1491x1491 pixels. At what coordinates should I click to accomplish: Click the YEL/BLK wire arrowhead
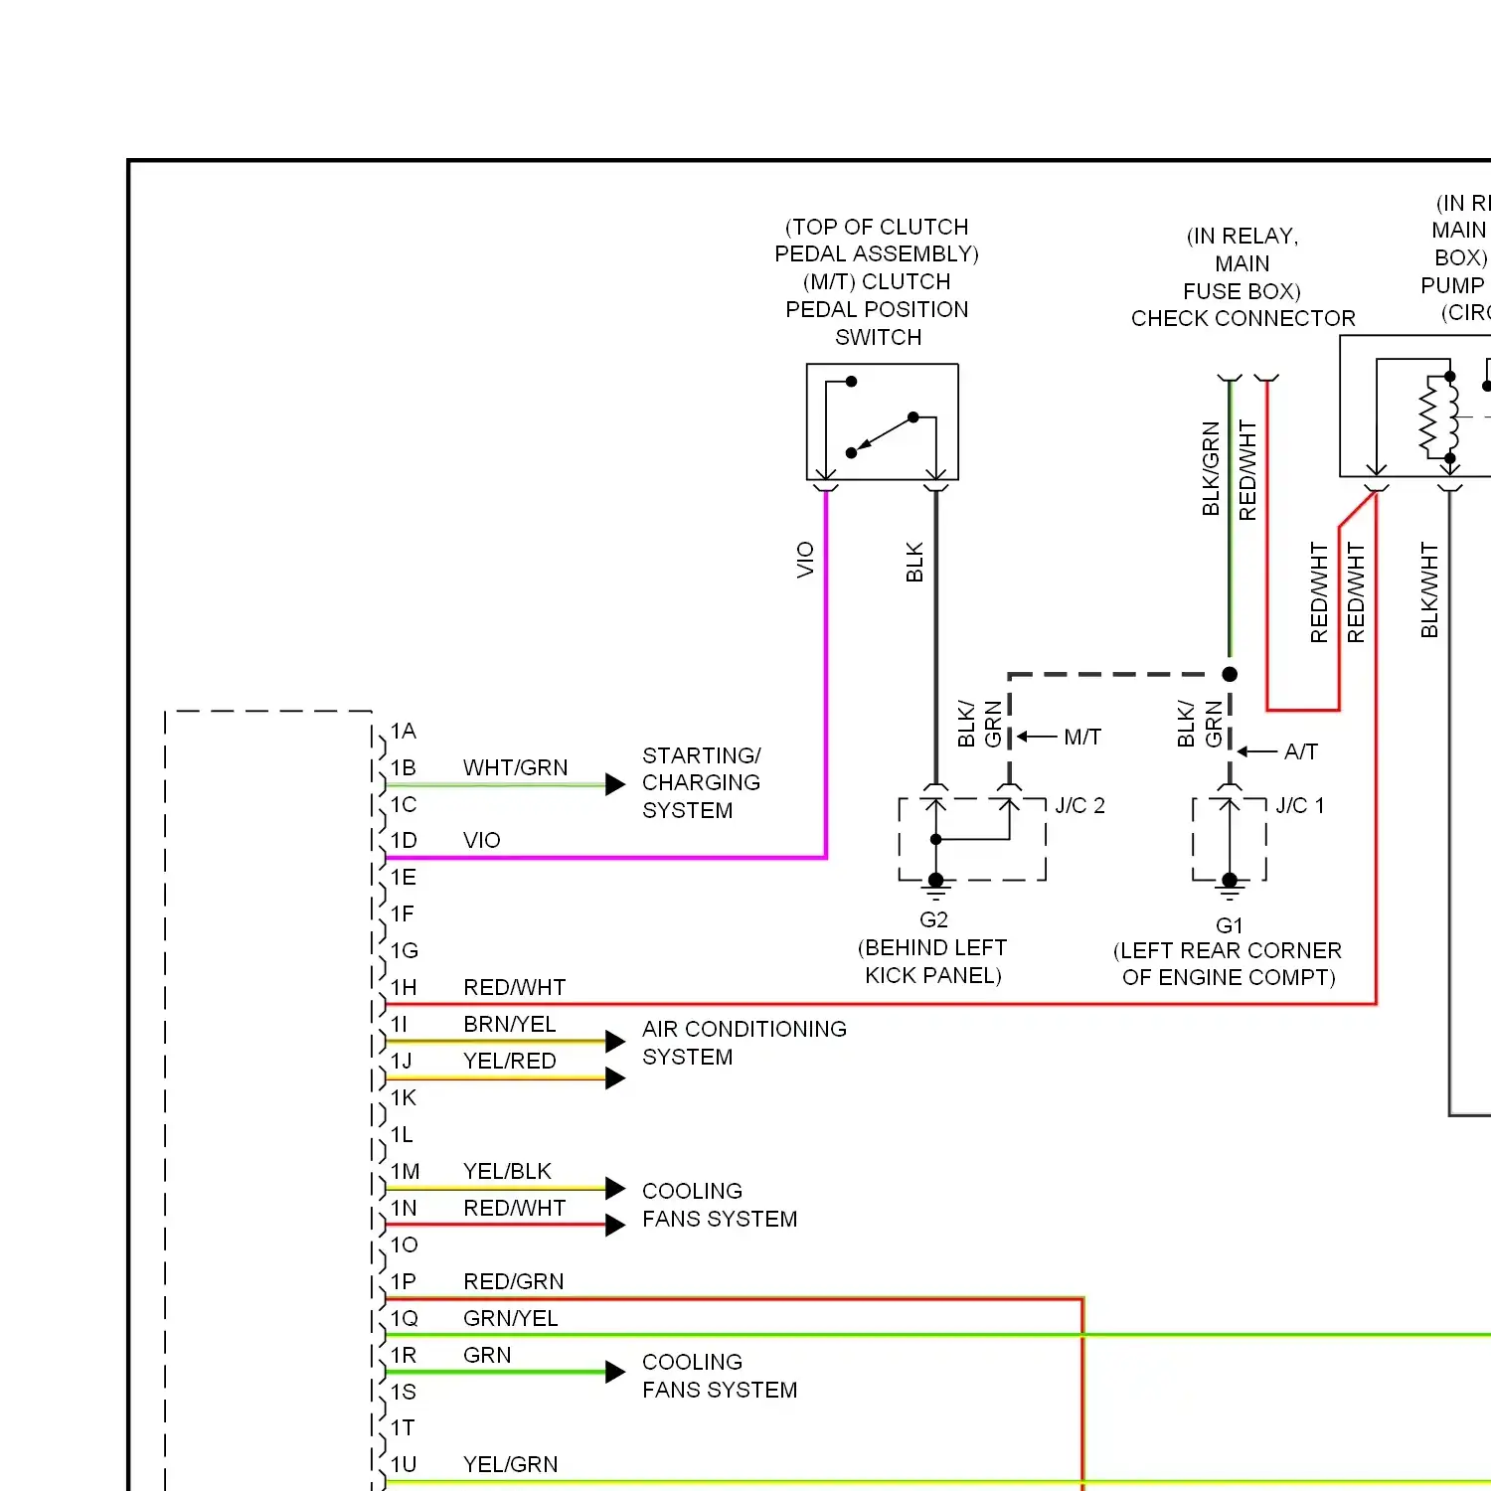point(615,1188)
